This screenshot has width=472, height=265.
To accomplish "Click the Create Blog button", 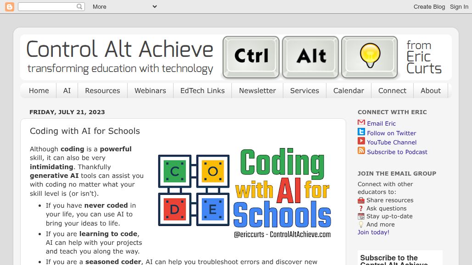I will coord(429,6).
